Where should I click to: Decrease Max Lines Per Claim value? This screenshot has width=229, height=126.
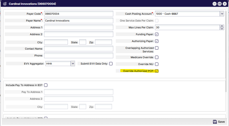coord(222,29)
